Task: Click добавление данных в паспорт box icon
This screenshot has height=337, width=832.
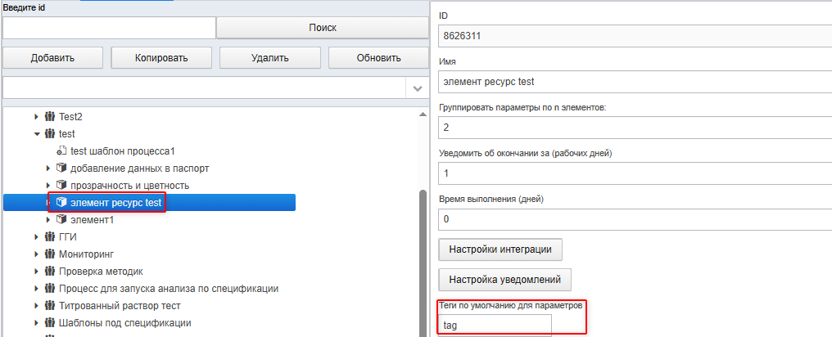Action: tap(61, 168)
